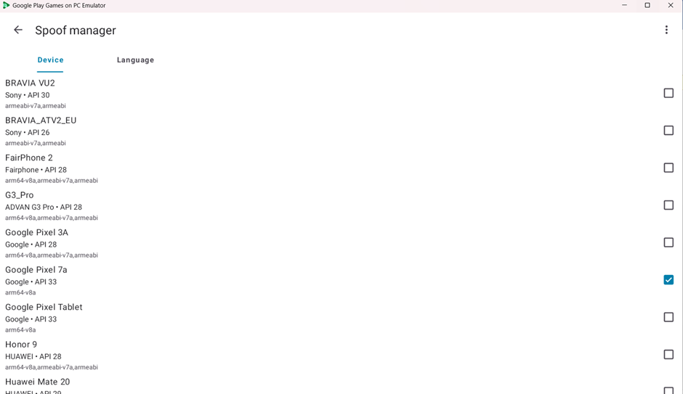The height and width of the screenshot is (394, 683).
Task: Uncheck the Google Pixel 7a checkbox
Action: point(668,280)
